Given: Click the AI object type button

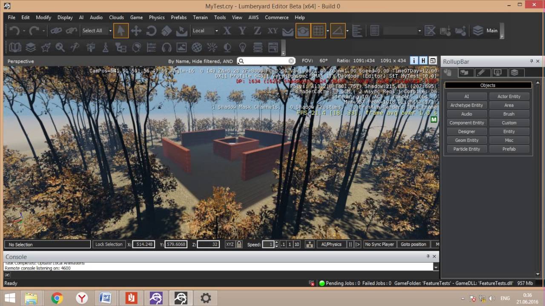Looking at the screenshot, I should 467,96.
